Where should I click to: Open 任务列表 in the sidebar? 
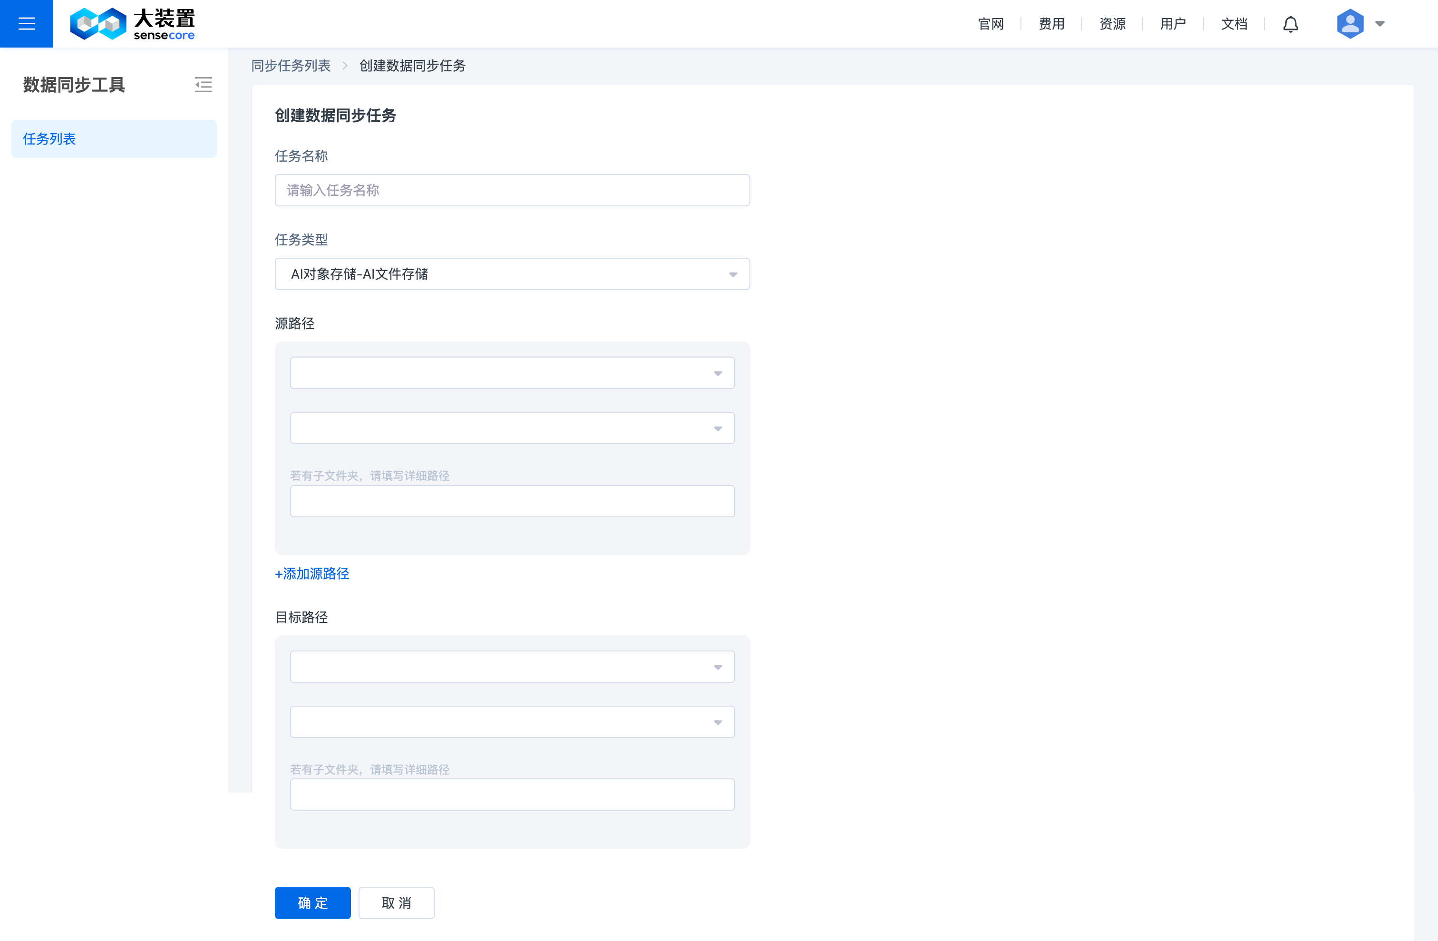[x=114, y=139]
